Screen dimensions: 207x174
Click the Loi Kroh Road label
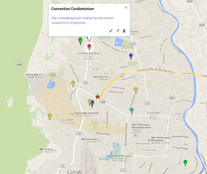pos(180,147)
